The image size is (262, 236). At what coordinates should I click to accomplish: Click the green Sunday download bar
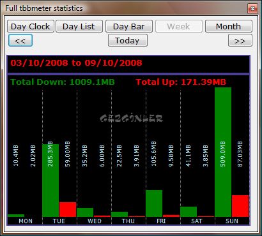[223, 152]
